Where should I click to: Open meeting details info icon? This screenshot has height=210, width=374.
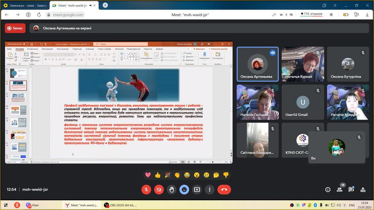[328, 189]
